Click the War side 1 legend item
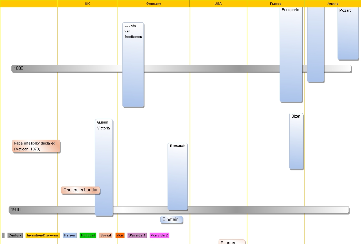 pos(137,235)
